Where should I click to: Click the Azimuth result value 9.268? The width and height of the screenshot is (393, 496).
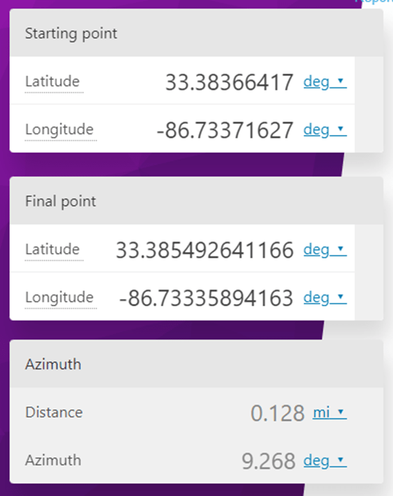pyautogui.click(x=269, y=461)
